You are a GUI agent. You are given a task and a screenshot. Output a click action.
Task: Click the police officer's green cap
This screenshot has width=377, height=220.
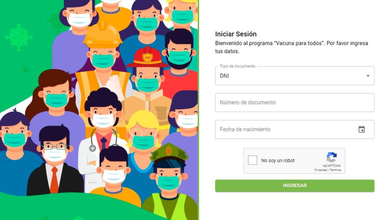point(169,154)
